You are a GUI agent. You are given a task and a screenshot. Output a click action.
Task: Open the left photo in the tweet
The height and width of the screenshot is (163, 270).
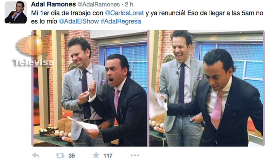[89, 88]
